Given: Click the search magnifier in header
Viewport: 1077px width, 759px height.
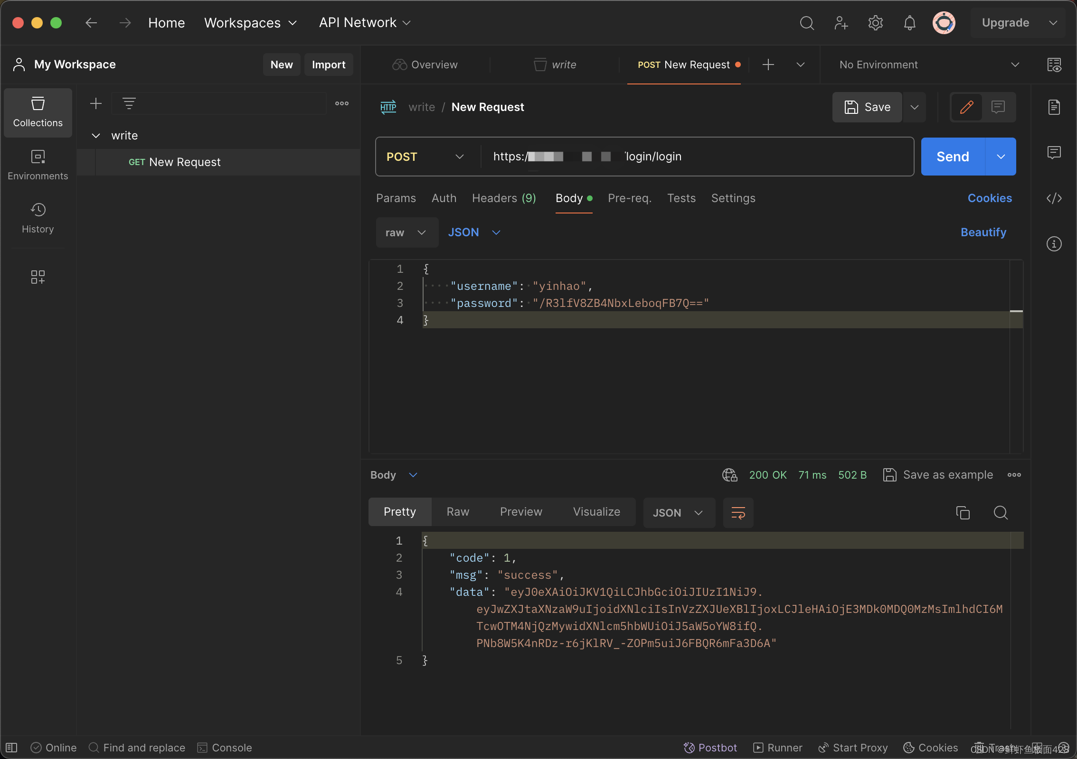Looking at the screenshot, I should [x=807, y=23].
